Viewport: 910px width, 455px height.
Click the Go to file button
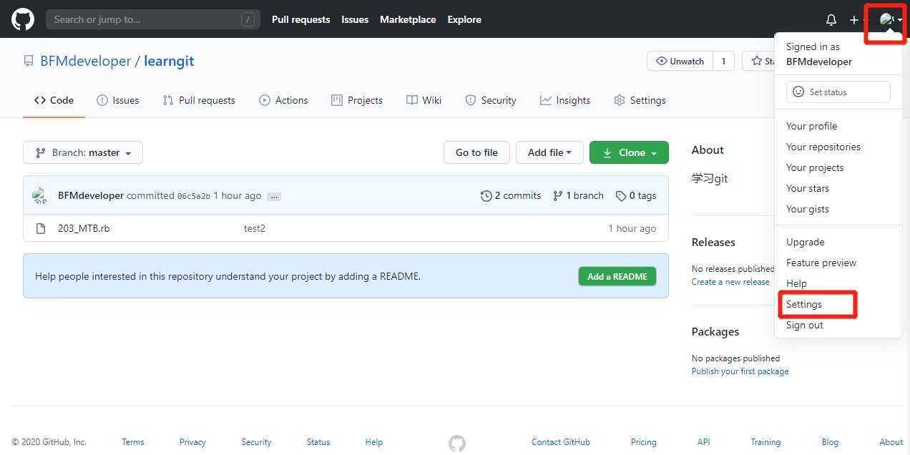pos(476,152)
